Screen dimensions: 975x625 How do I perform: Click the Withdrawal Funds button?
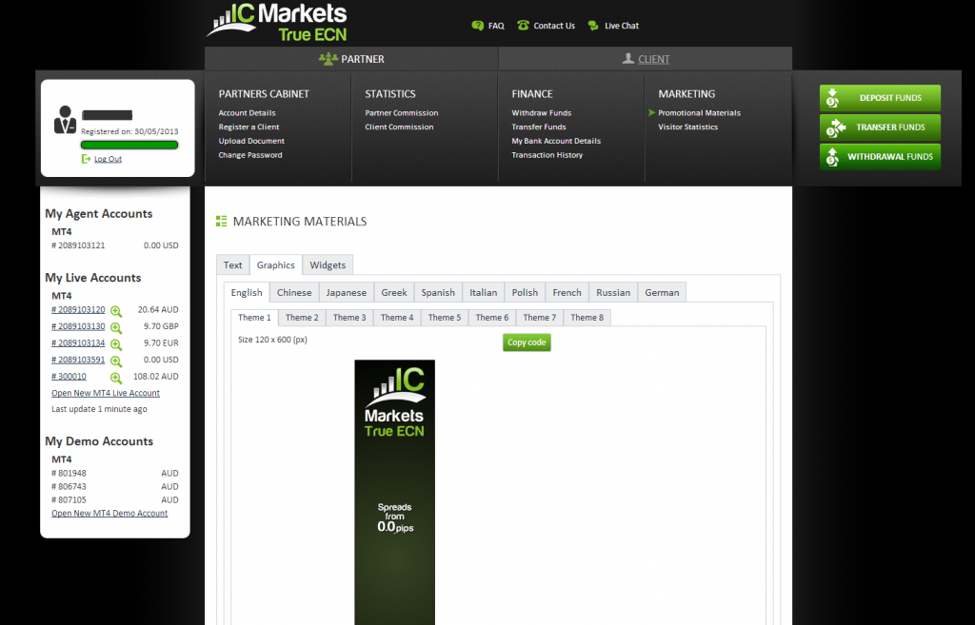point(880,157)
